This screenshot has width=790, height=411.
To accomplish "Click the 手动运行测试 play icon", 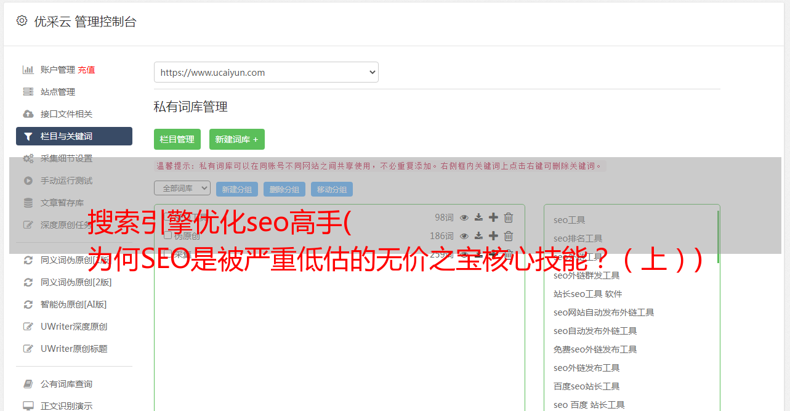I will click(28, 181).
